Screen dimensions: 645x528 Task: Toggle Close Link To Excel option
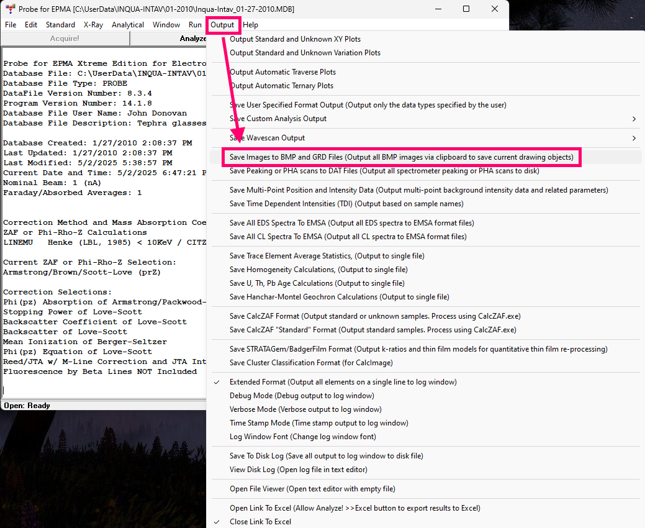click(x=260, y=522)
